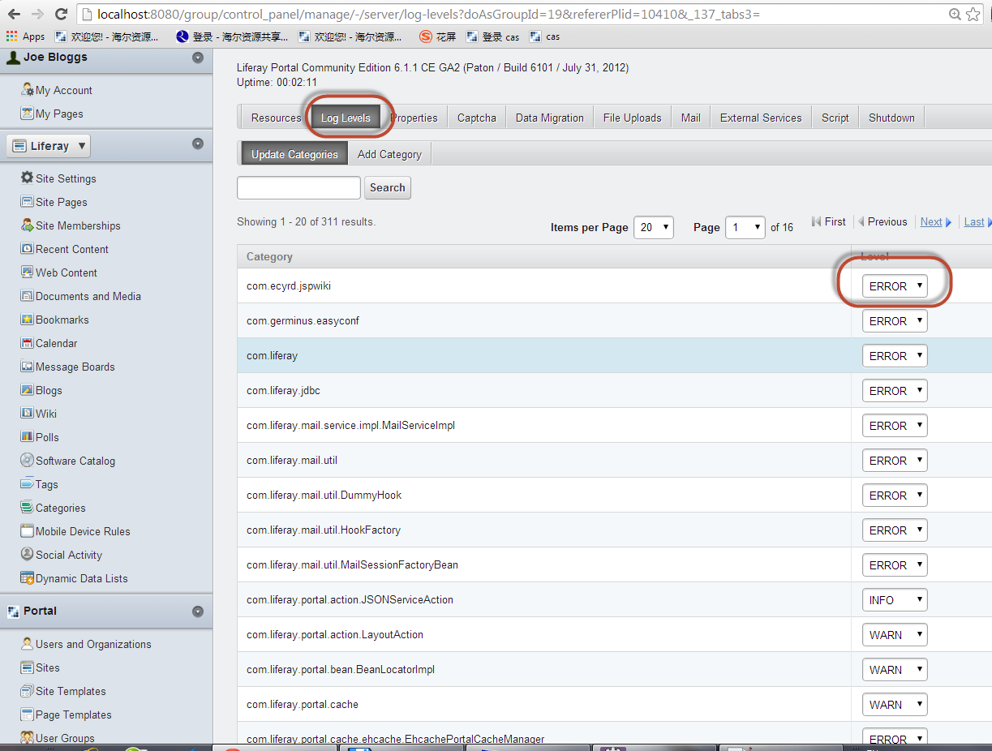Click the Wiki icon in sidebar

(28, 414)
